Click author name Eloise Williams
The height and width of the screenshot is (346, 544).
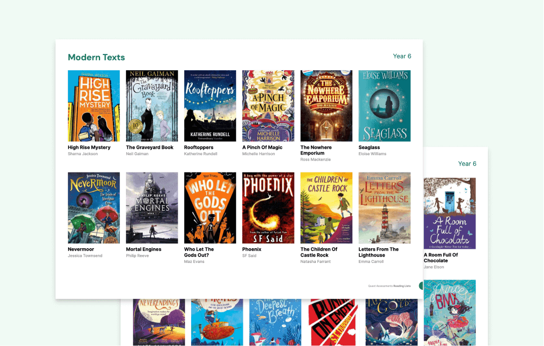372,153
